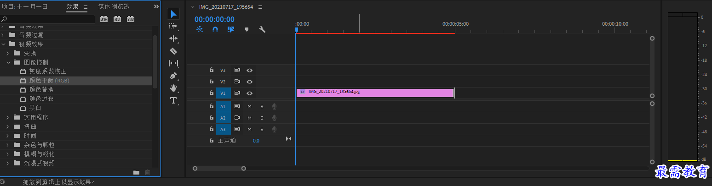This screenshot has width=712, height=186.
Task: Select the Type tool
Action: tap(173, 100)
